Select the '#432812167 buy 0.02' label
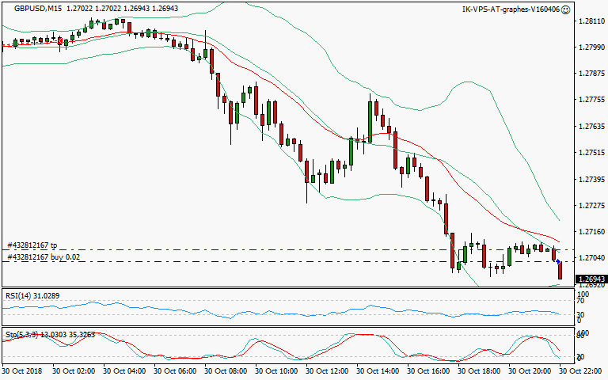608x380 pixels. click(x=44, y=257)
